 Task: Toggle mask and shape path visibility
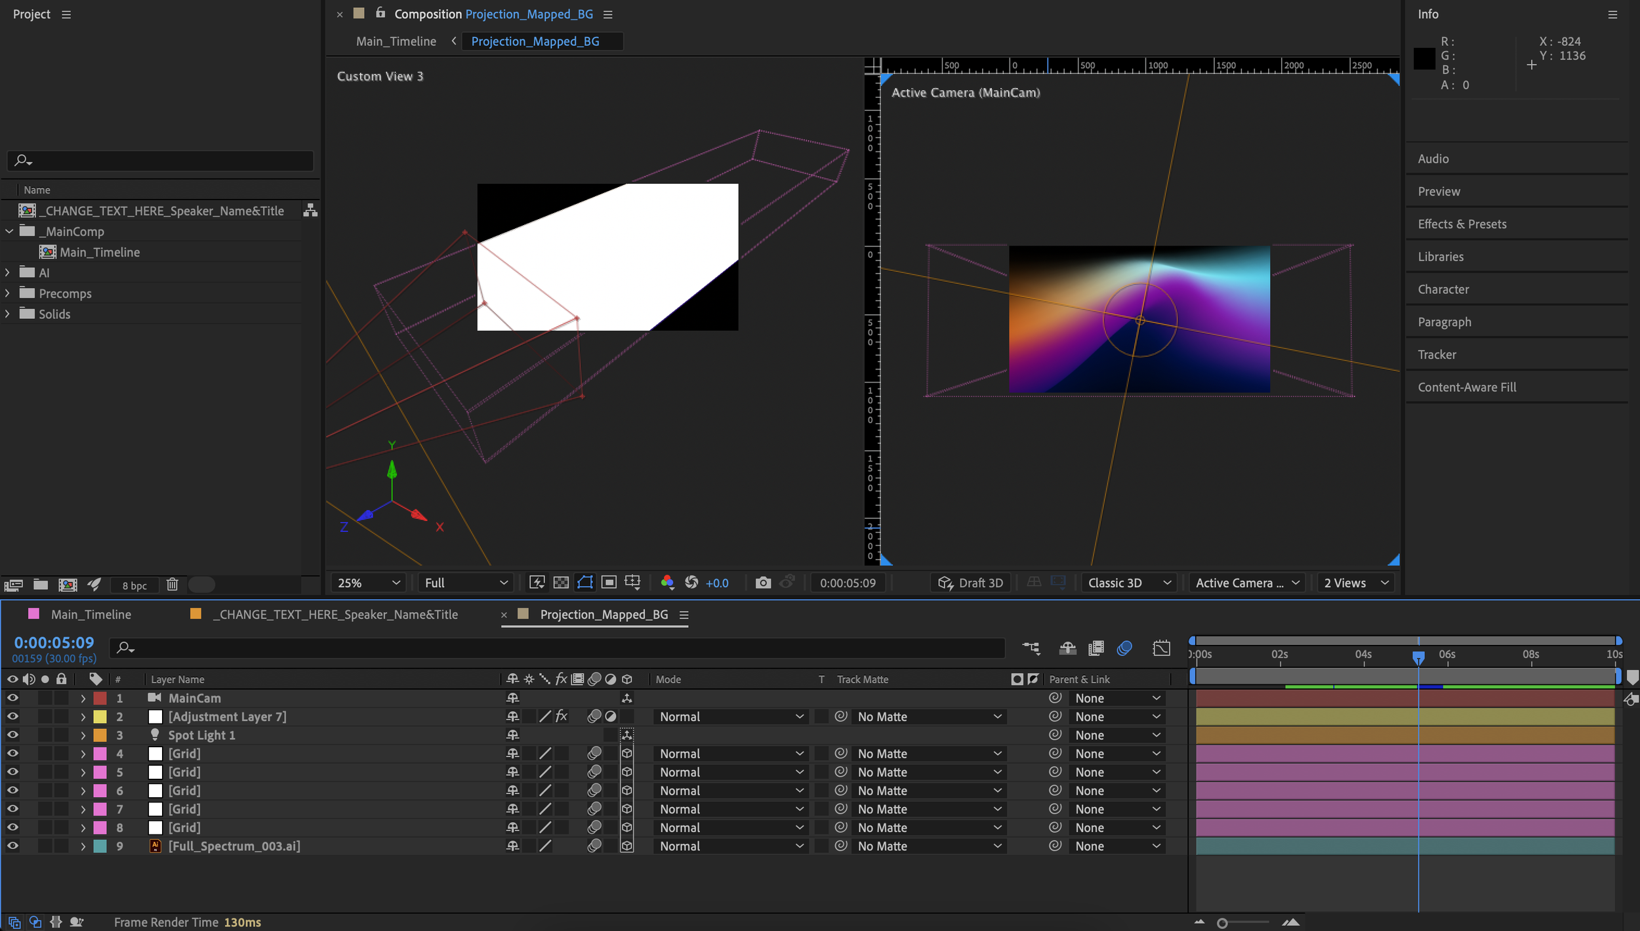click(584, 583)
